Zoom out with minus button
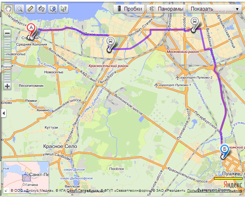This screenshot has width=245, height=197. (7, 33)
